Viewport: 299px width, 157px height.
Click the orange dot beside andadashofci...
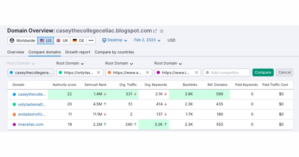pos(14,114)
